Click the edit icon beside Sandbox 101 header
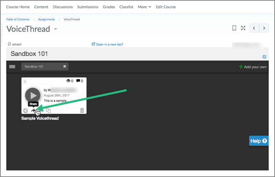275x177 pixels. click(x=264, y=57)
